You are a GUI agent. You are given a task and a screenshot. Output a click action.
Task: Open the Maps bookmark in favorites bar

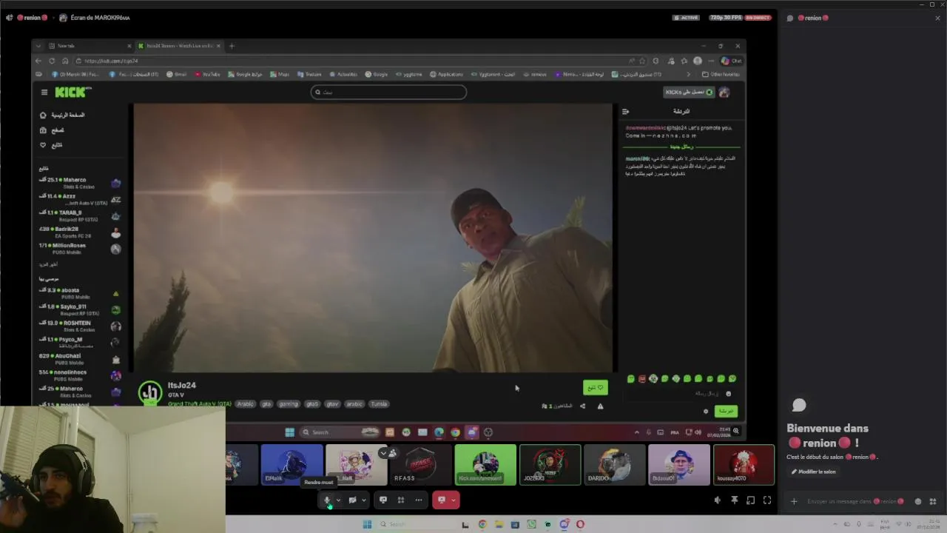pyautogui.click(x=280, y=74)
